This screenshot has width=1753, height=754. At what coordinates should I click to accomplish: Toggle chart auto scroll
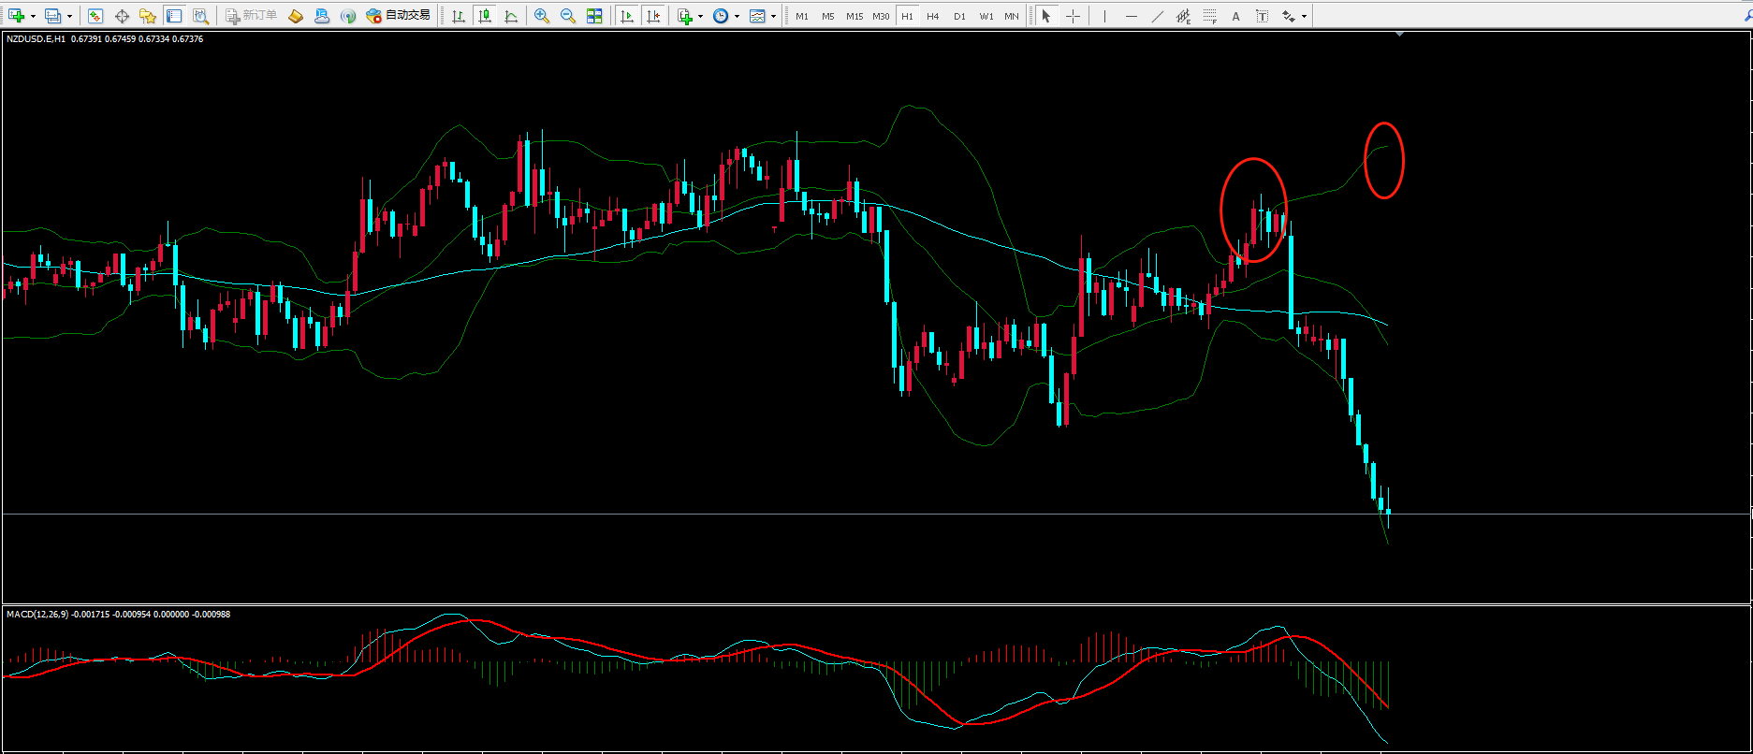(x=627, y=16)
